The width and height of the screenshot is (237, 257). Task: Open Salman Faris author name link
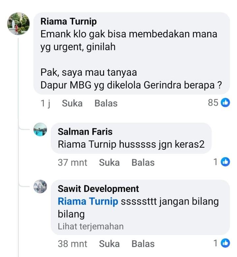(x=85, y=131)
